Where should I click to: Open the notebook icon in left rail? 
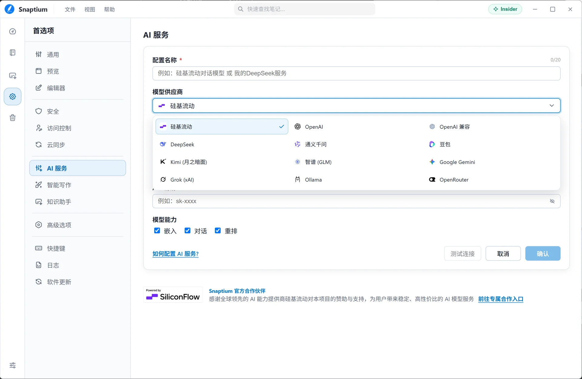[x=12, y=53]
